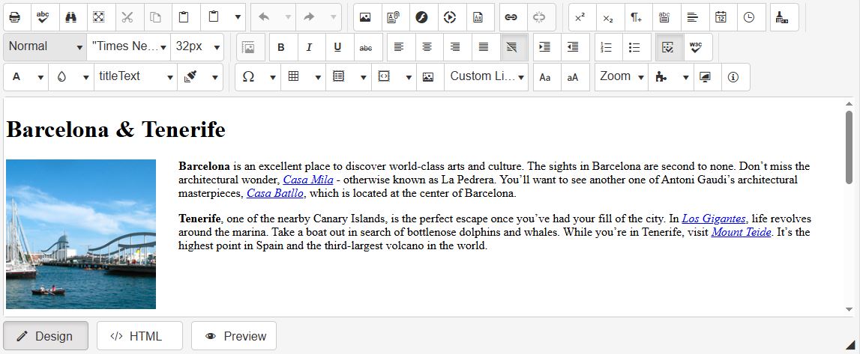Toggle Strikethrough formatting

click(x=365, y=48)
